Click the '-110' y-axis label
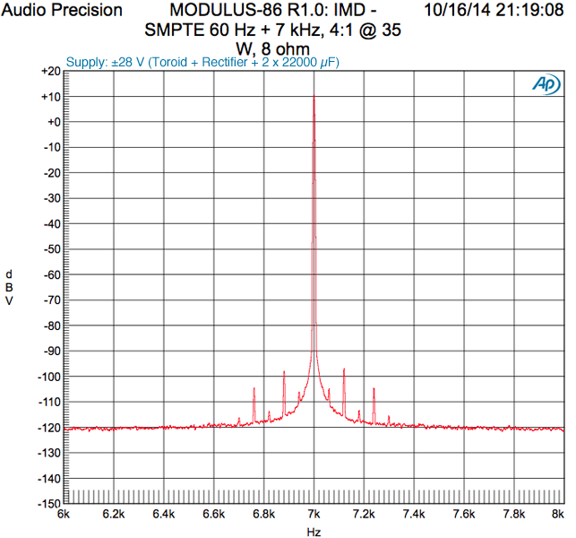This screenshot has height=538, width=576. coord(49,403)
